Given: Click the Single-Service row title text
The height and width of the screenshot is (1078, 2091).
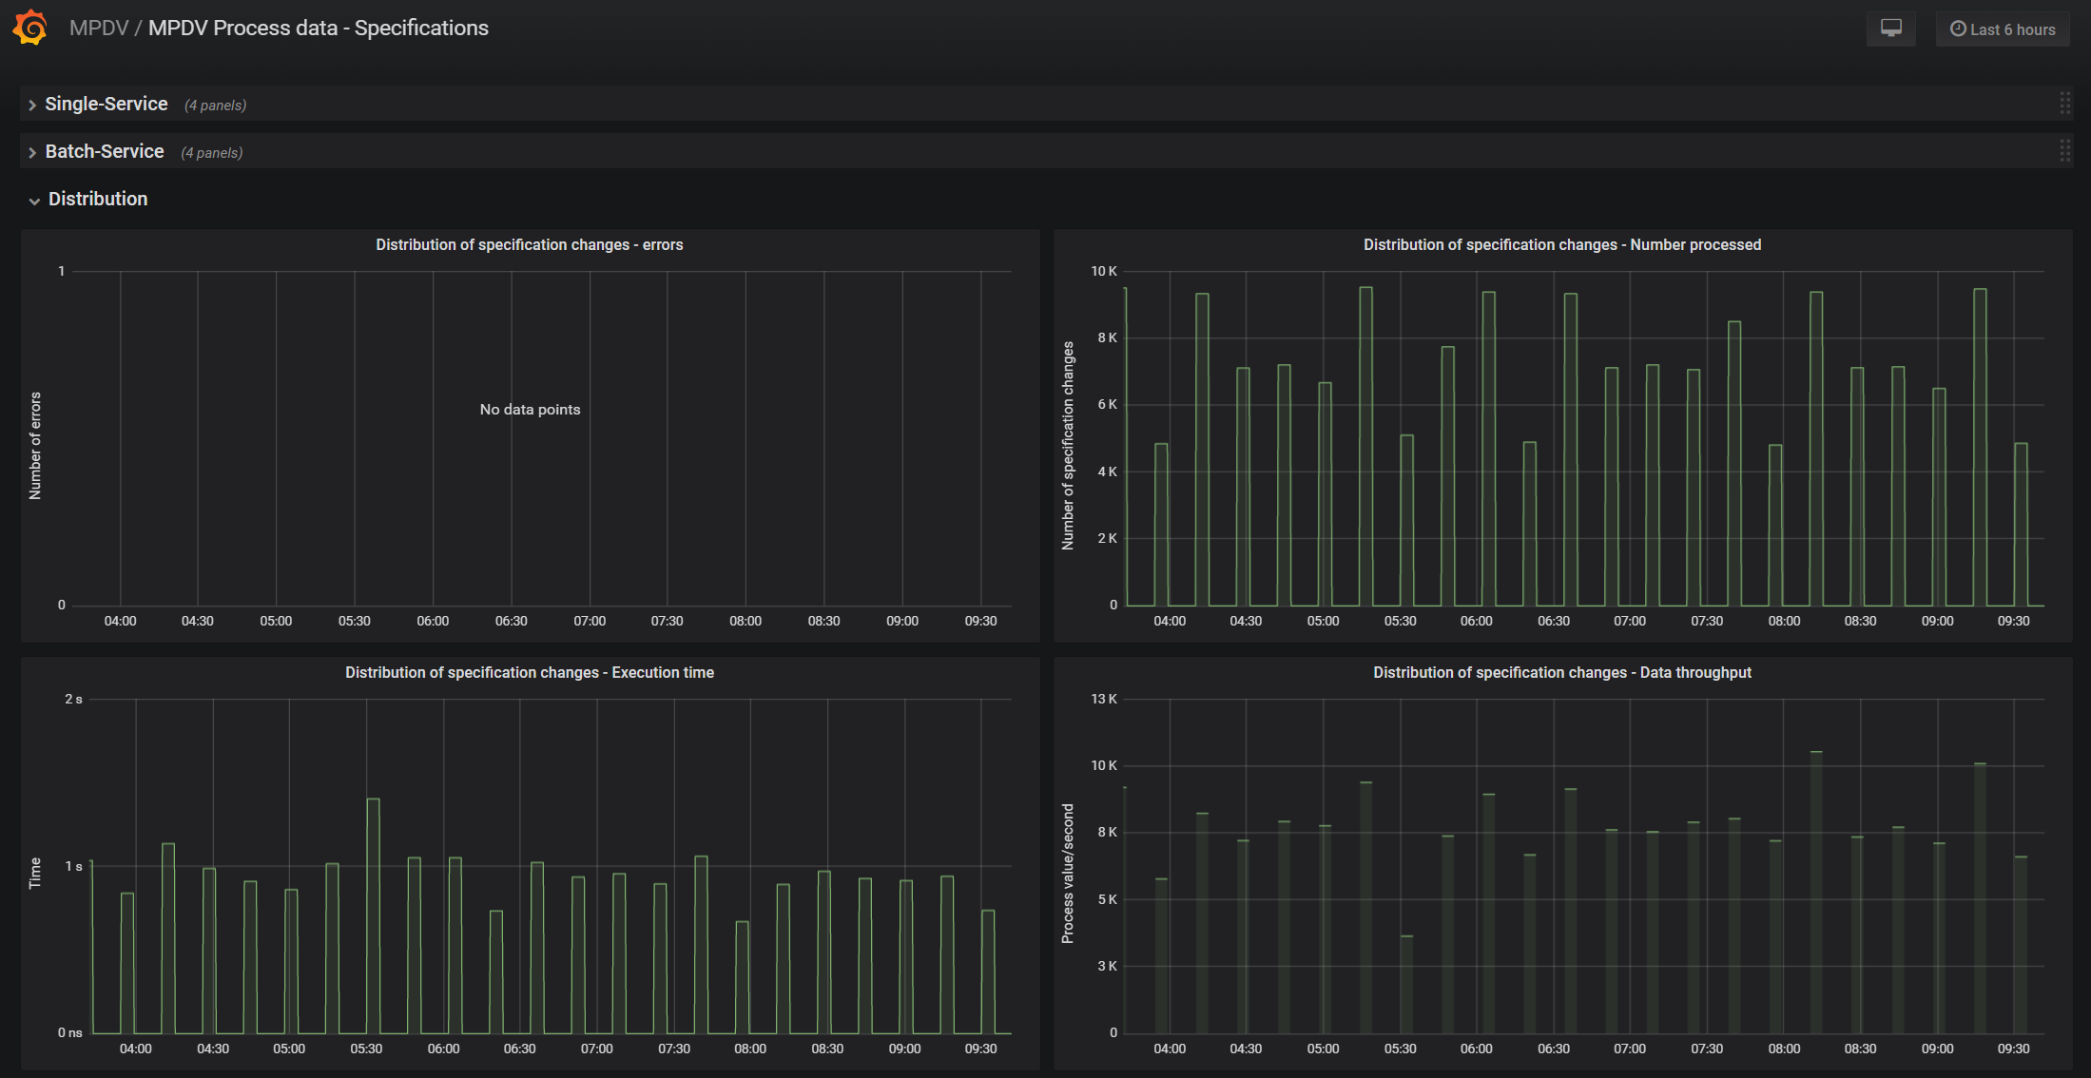Looking at the screenshot, I should pyautogui.click(x=106, y=104).
